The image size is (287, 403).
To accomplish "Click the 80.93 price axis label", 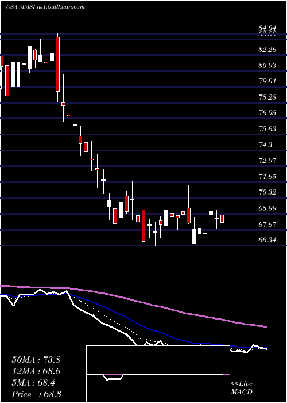I will 267,65.
